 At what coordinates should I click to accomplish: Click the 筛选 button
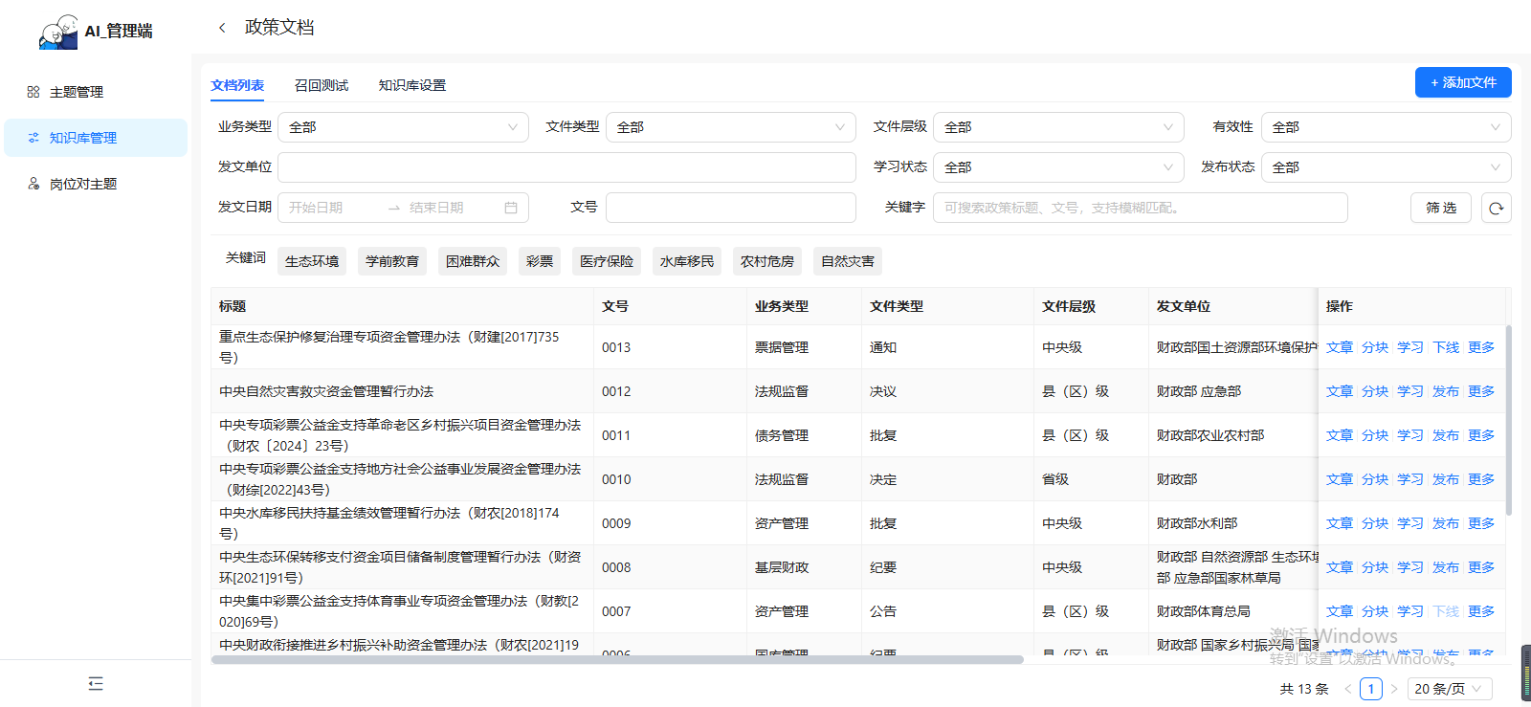pyautogui.click(x=1441, y=208)
